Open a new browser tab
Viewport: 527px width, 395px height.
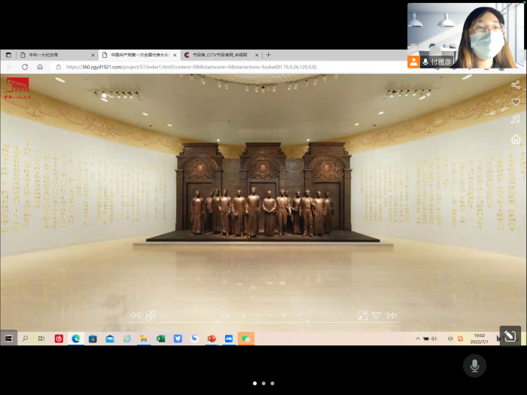tap(268, 55)
